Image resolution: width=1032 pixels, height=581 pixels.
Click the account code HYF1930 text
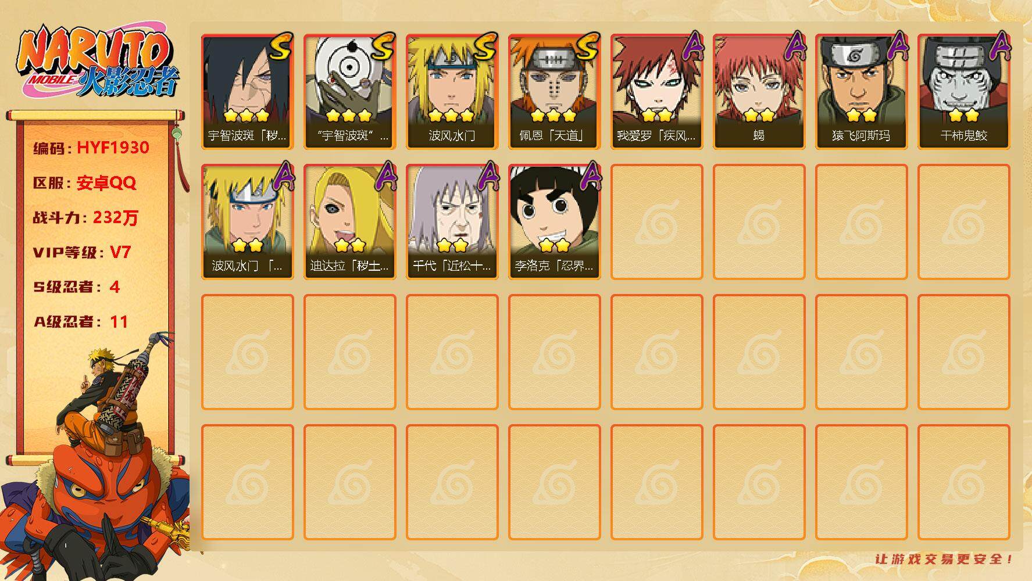[x=113, y=148]
